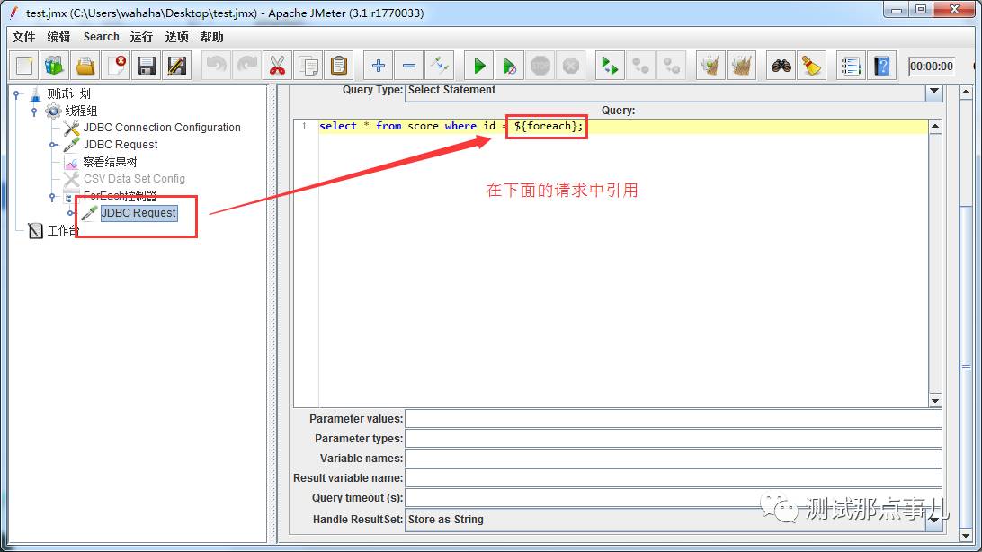
Task: Click the Stop test icon
Action: pyautogui.click(x=540, y=65)
